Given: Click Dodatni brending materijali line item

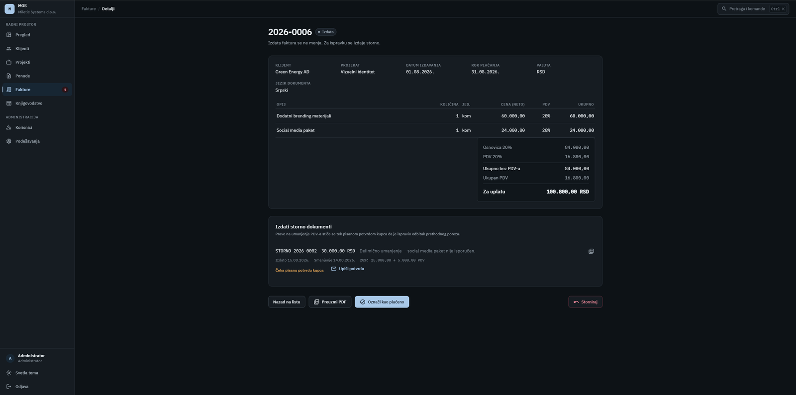Looking at the screenshot, I should click(x=304, y=116).
